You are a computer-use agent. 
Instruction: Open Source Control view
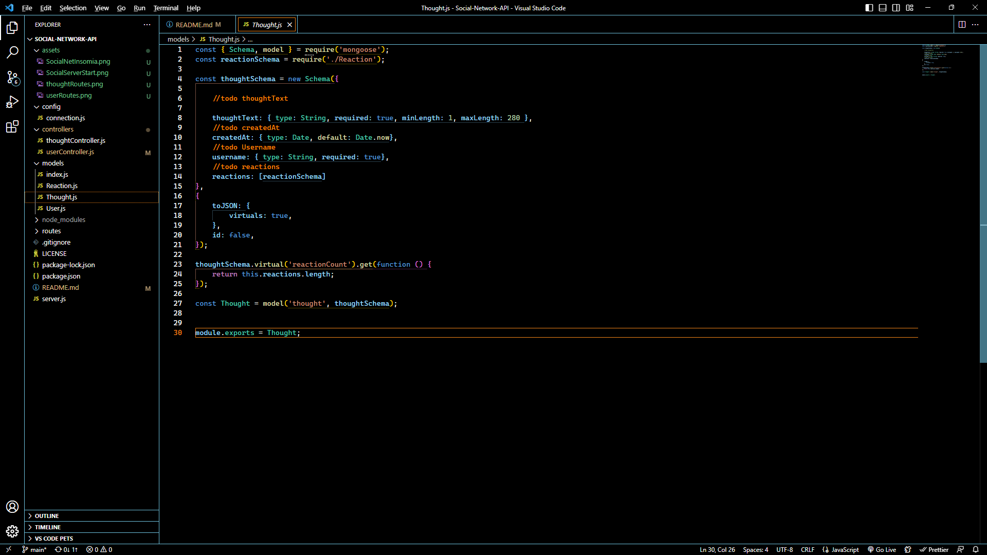pyautogui.click(x=12, y=77)
